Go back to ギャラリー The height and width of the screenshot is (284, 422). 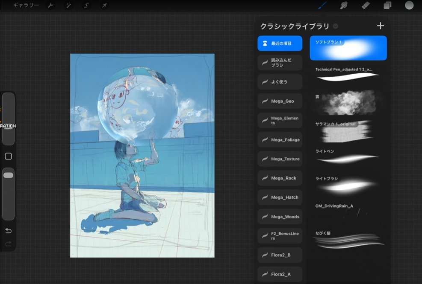[26, 5]
